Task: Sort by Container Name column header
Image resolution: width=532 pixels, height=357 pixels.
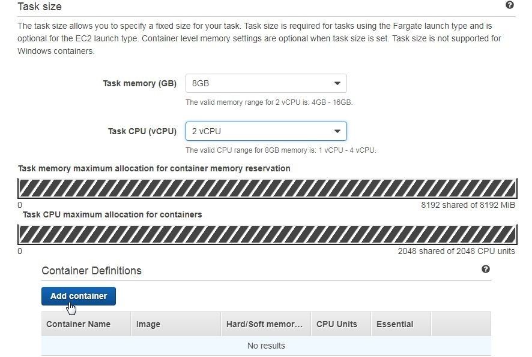Action: pyautogui.click(x=86, y=324)
